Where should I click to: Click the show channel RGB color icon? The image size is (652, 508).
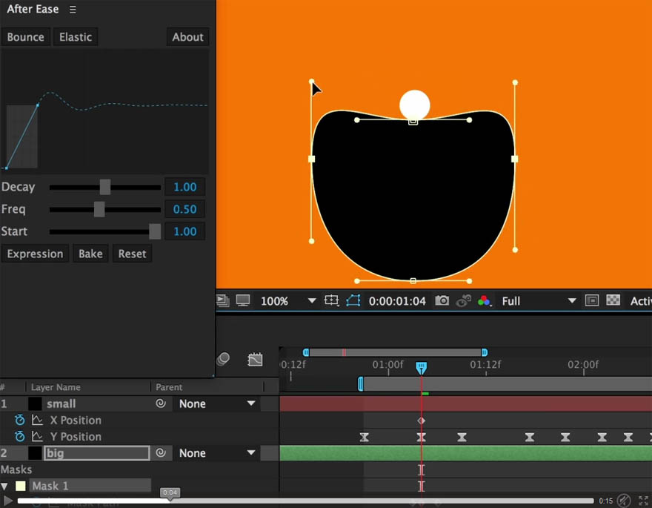[485, 300]
